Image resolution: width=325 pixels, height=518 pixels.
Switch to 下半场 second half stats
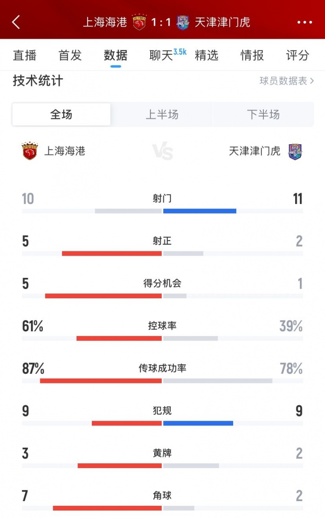tap(263, 115)
